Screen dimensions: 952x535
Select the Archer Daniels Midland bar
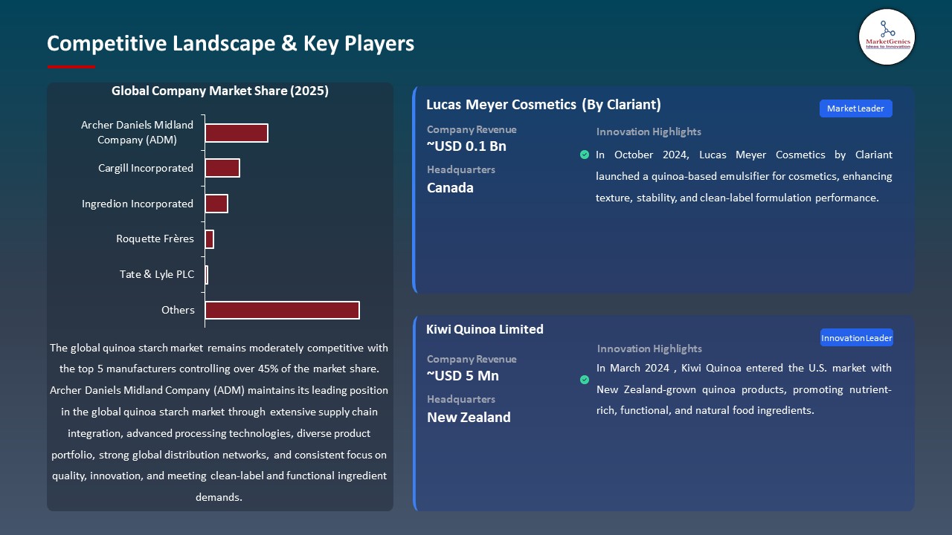[237, 133]
